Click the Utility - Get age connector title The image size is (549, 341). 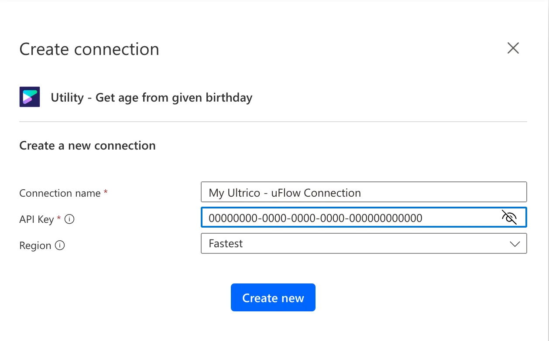pyautogui.click(x=151, y=97)
